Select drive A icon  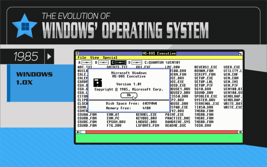[x=87, y=62]
